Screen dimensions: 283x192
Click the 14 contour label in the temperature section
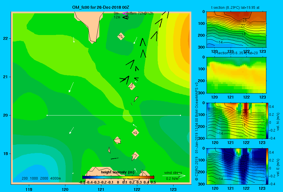coord(220,42)
